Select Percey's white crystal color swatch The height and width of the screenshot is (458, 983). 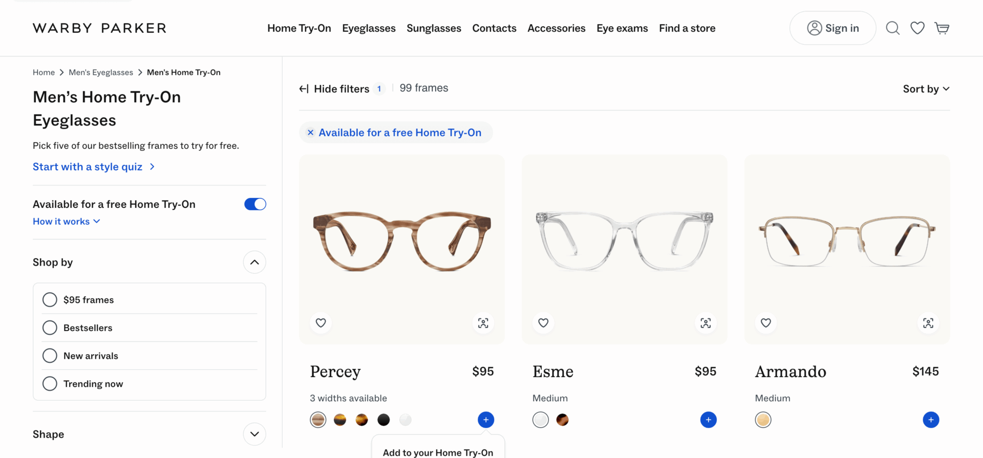tap(405, 420)
